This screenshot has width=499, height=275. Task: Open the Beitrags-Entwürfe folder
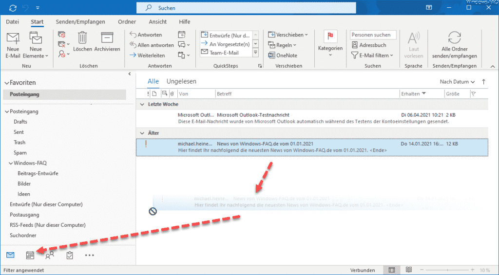(38, 173)
